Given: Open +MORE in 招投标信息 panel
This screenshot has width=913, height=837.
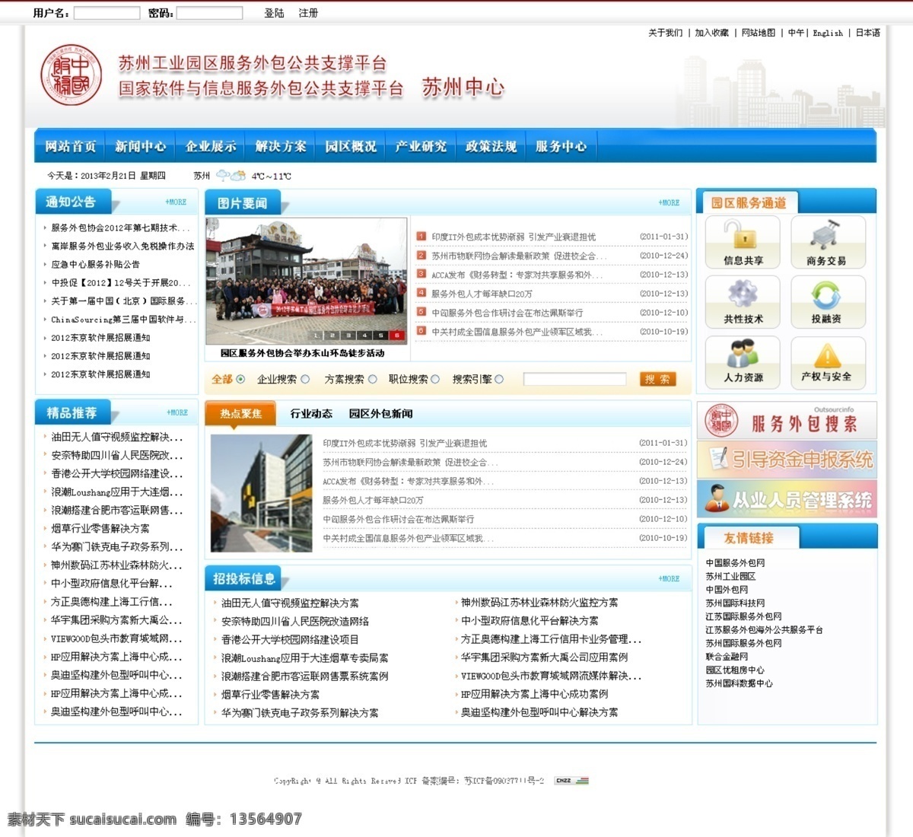Looking at the screenshot, I should (669, 579).
